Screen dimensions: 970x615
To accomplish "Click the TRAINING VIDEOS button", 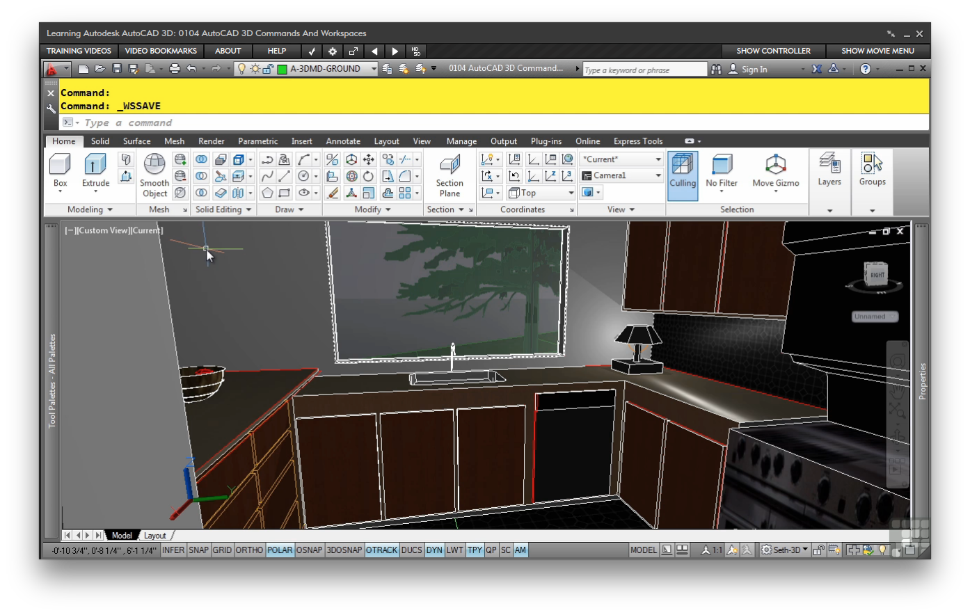I will click(79, 51).
